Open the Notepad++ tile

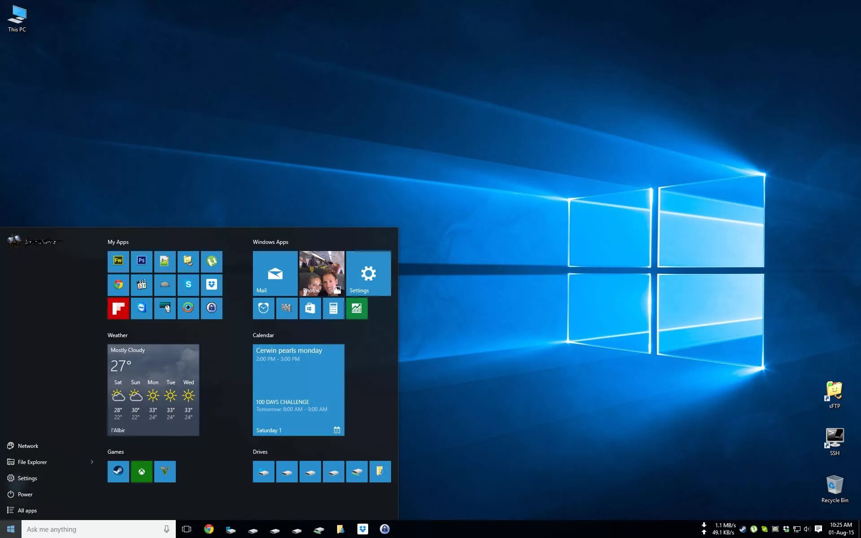coord(165,261)
